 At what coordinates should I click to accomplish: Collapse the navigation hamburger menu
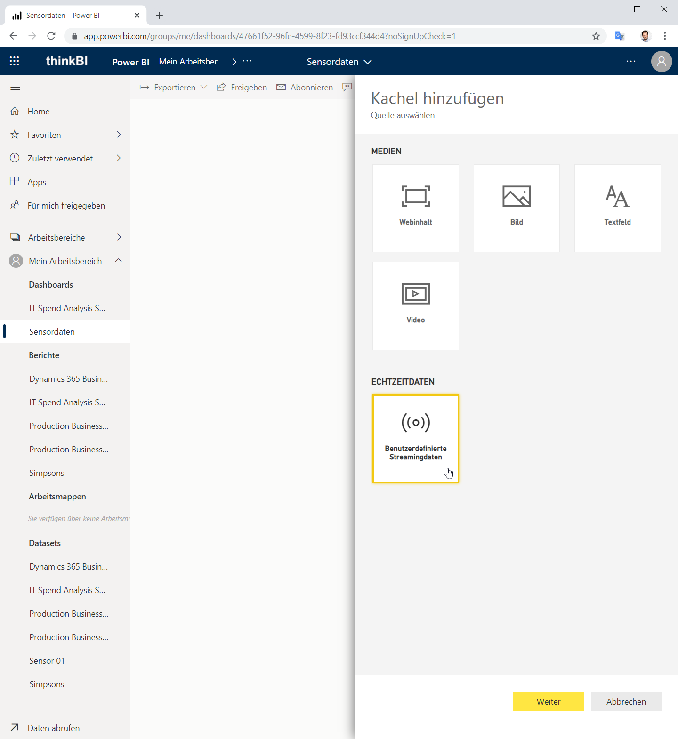tap(15, 87)
